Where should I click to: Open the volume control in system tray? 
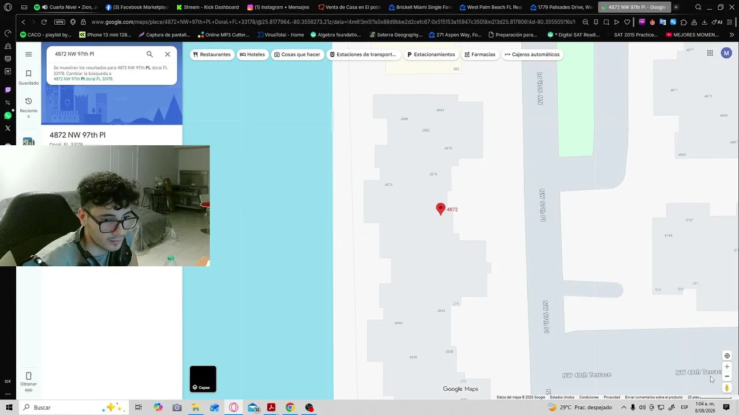642,408
